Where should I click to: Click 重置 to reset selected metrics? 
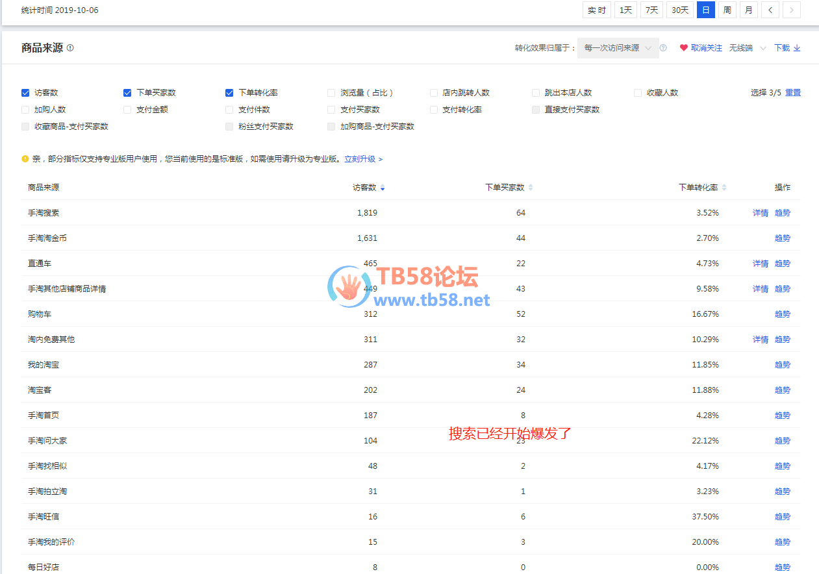point(793,93)
